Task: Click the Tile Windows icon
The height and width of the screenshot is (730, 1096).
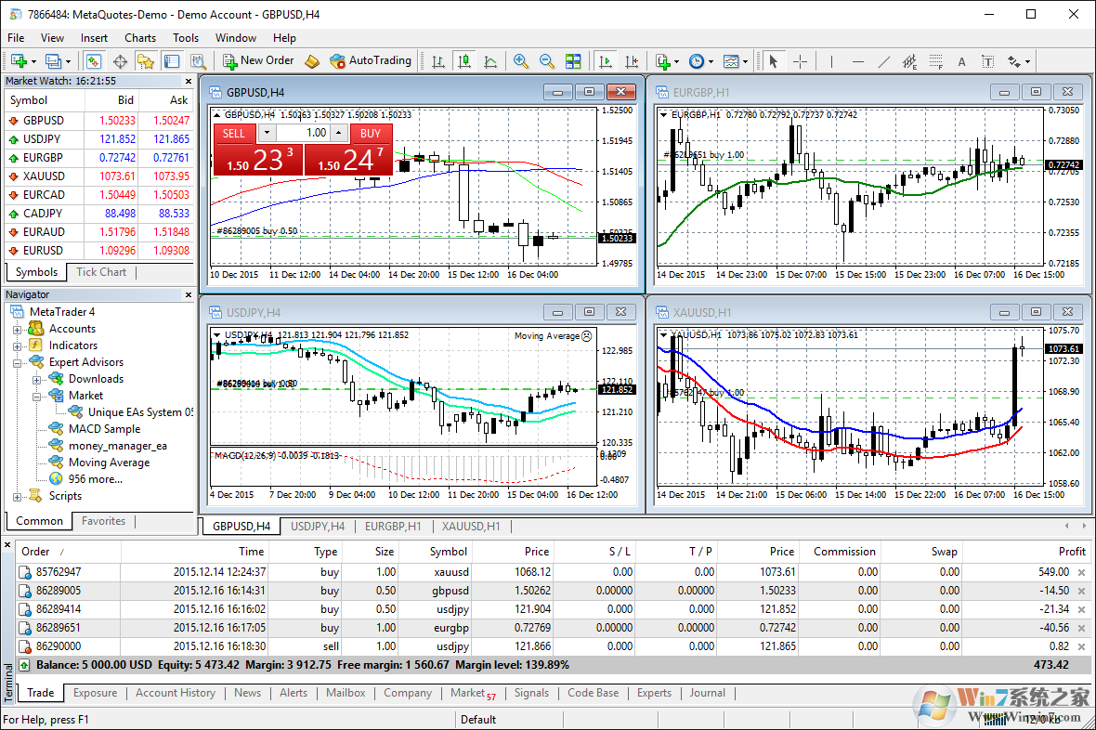Action: coord(574,61)
